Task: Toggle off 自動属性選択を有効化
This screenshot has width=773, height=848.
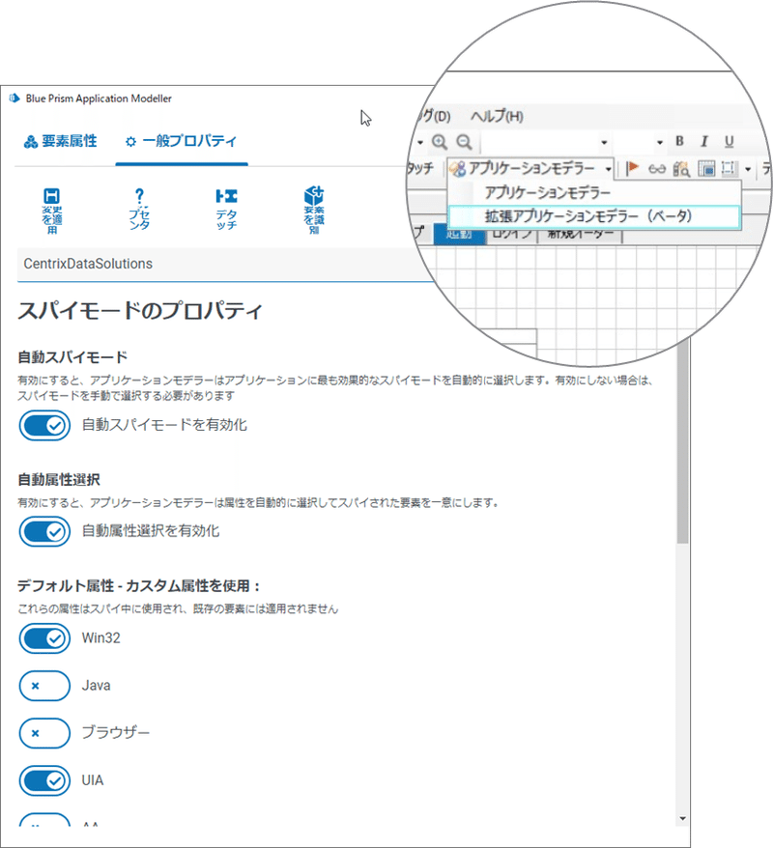Action: (x=43, y=529)
